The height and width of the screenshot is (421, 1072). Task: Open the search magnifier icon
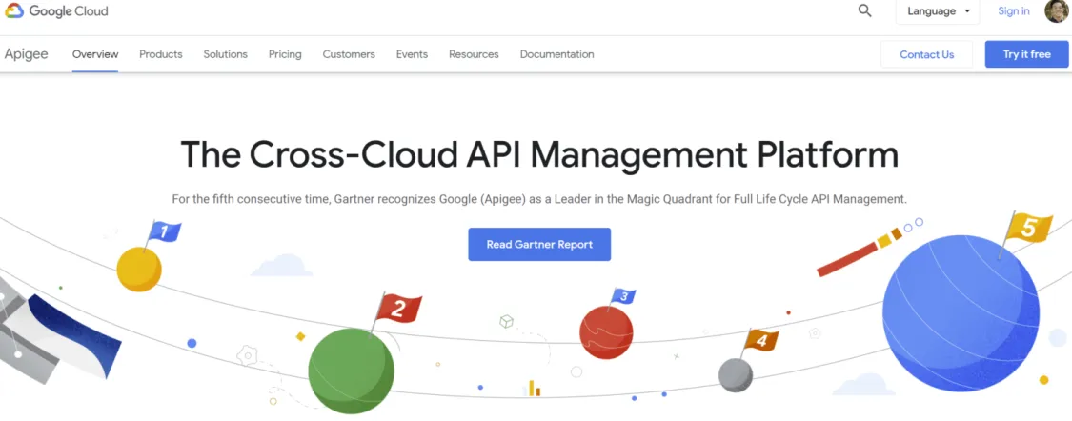(865, 10)
